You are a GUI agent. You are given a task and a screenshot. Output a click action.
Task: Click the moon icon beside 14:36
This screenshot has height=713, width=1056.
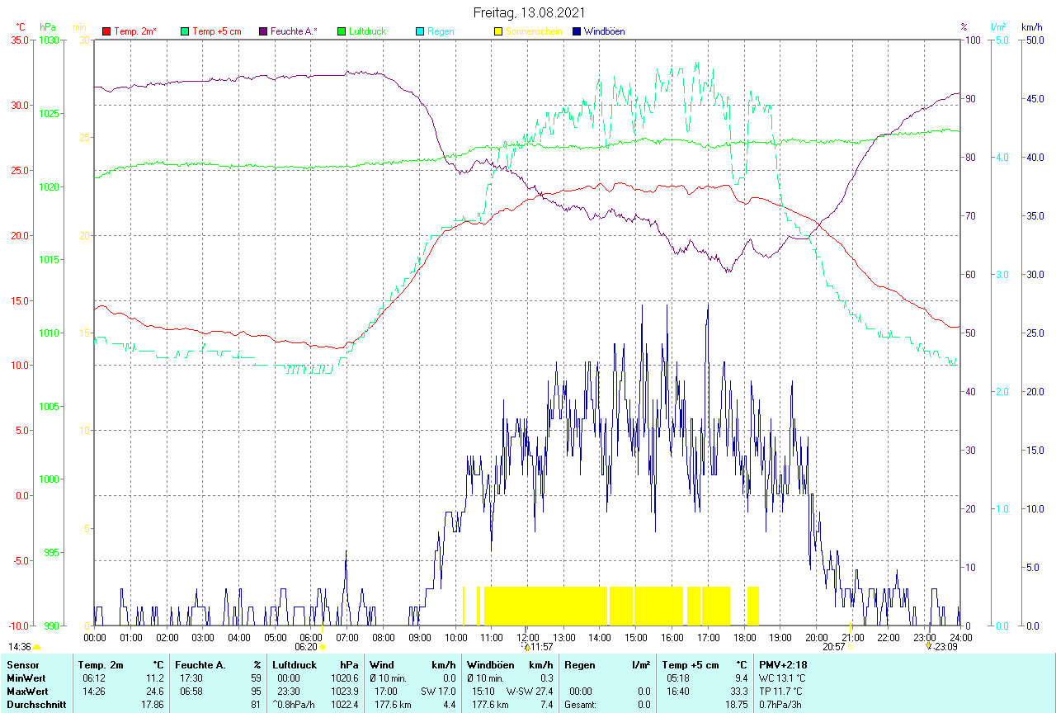[36, 648]
